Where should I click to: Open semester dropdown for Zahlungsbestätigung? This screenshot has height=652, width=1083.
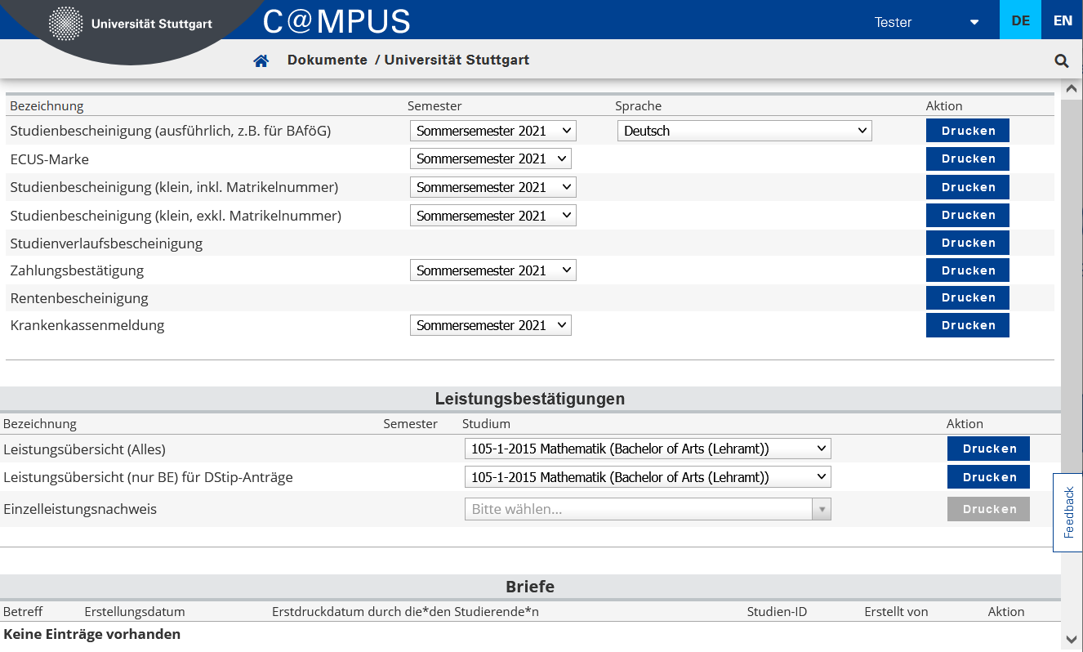point(493,270)
